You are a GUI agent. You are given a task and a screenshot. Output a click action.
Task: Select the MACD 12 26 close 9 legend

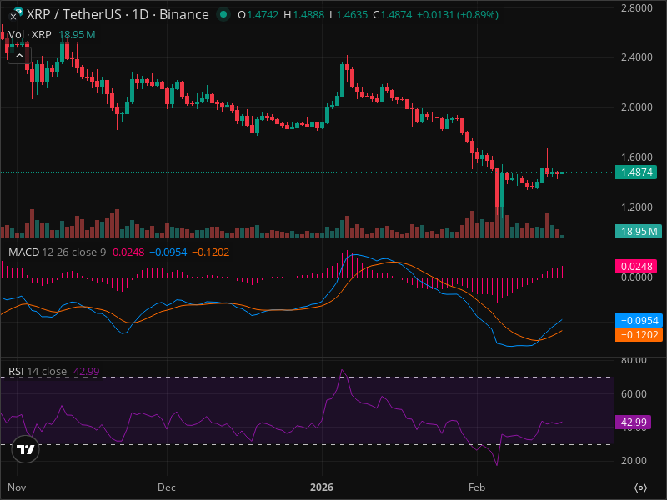point(57,252)
